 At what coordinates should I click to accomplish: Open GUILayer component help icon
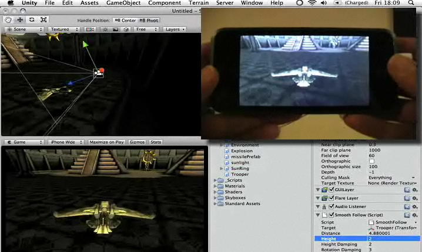[407, 190]
